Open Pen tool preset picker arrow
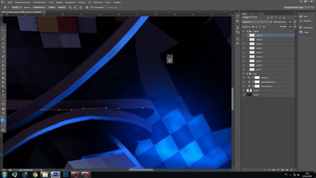The image size is (316, 178). click(x=8, y=7)
